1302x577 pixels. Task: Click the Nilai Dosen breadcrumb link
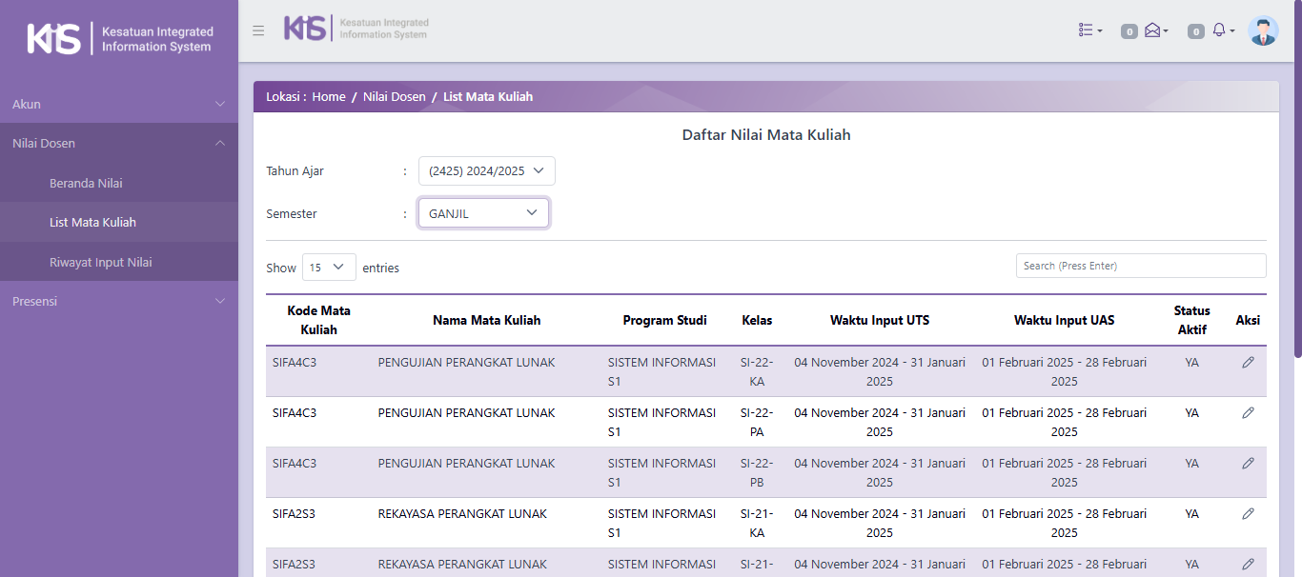pos(394,97)
